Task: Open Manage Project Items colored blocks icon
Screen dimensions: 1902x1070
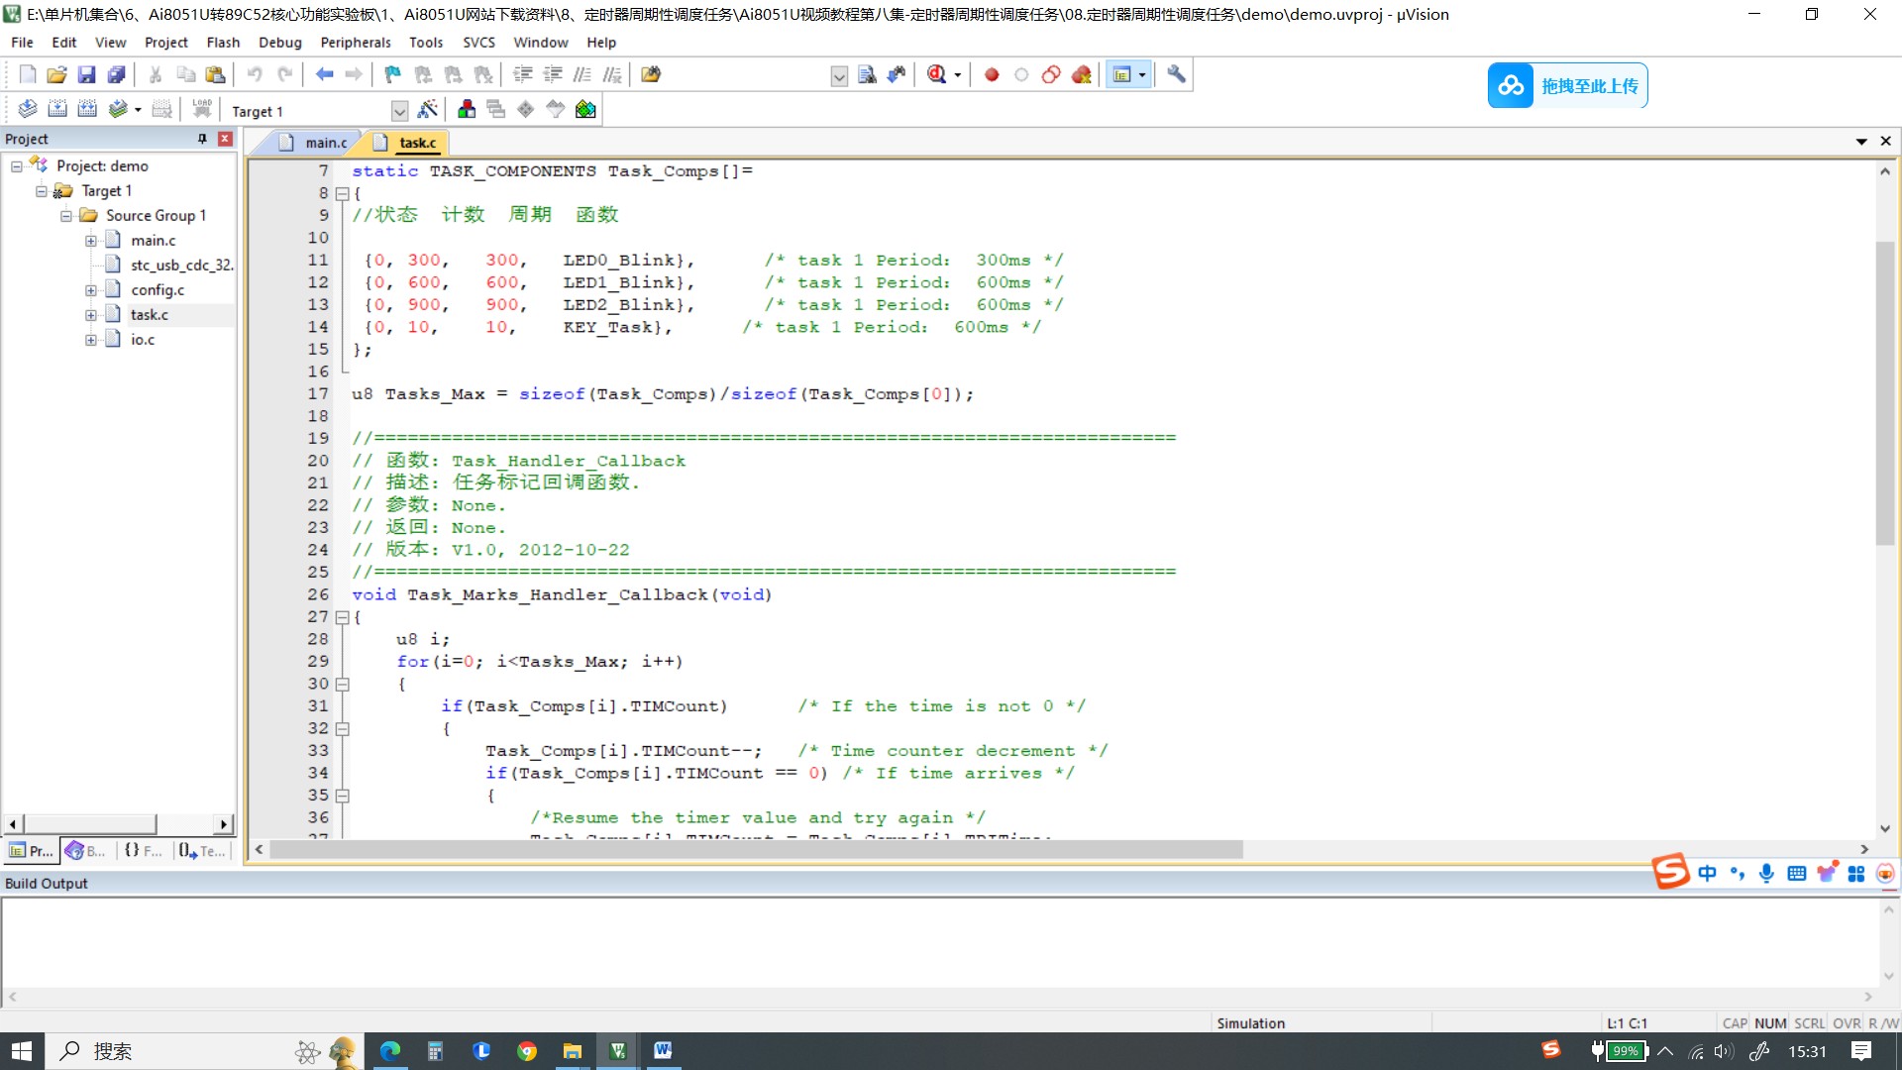Action: (467, 109)
